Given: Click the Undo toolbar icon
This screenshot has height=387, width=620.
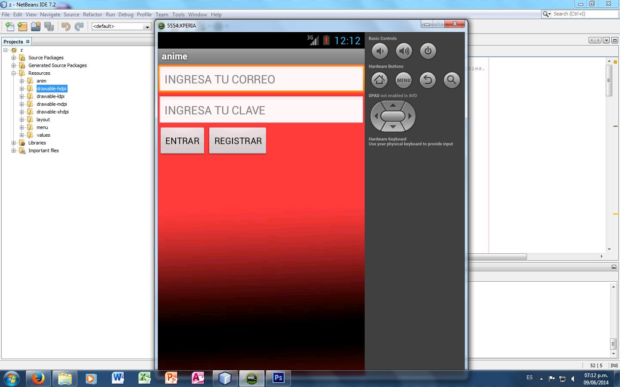Looking at the screenshot, I should [x=66, y=27].
